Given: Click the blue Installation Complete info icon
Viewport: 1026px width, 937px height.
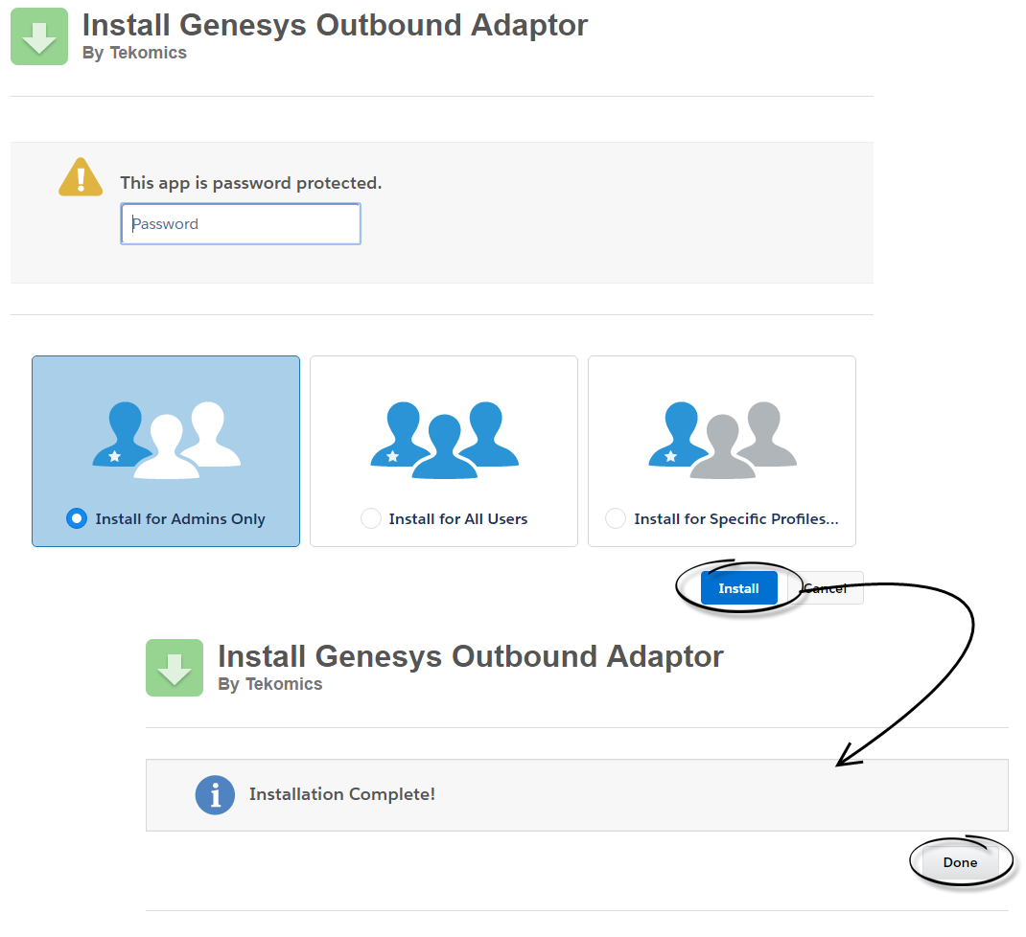Looking at the screenshot, I should pos(215,795).
